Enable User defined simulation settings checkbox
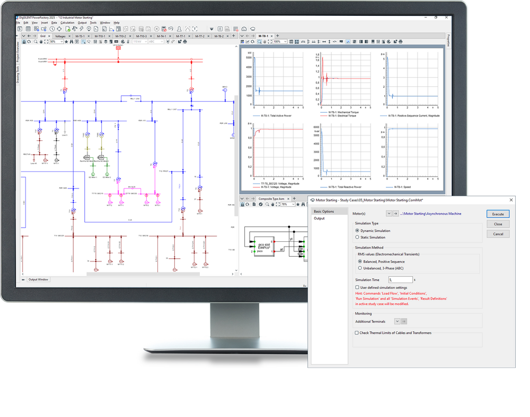Screen dimensions: 530x417 [357, 287]
